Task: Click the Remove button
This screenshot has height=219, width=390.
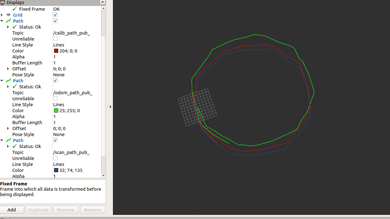Action: pos(66,210)
